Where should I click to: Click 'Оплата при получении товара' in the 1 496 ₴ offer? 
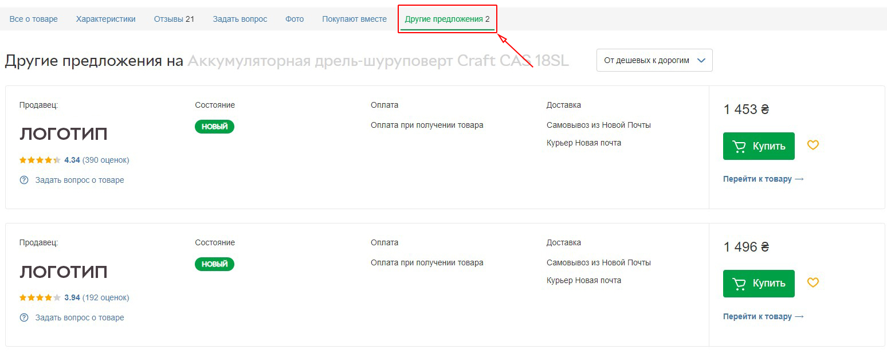[427, 262]
